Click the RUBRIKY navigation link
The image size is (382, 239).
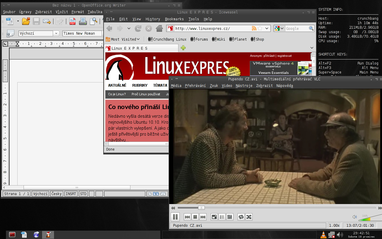click(x=140, y=85)
